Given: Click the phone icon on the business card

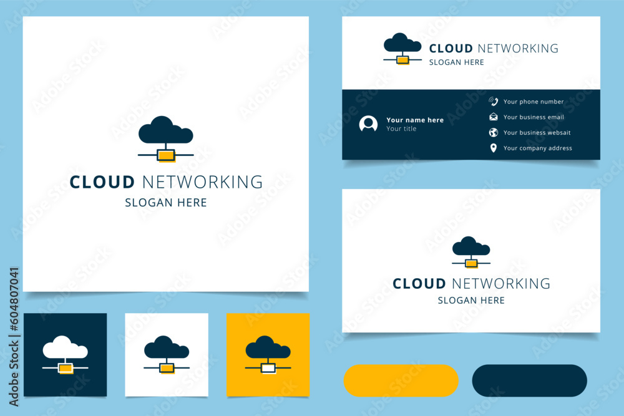Looking at the screenshot, I should click(494, 102).
